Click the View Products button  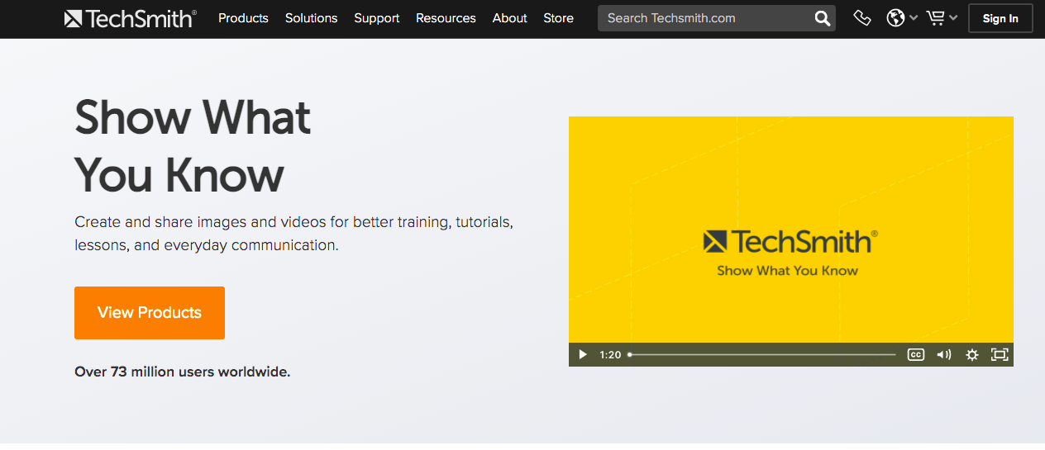(x=150, y=313)
